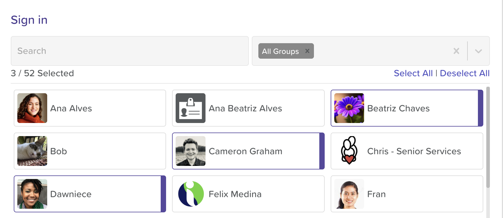This screenshot has height=218, width=503.
Task: Click Chris - Senior Services heart logo
Action: pos(349,151)
